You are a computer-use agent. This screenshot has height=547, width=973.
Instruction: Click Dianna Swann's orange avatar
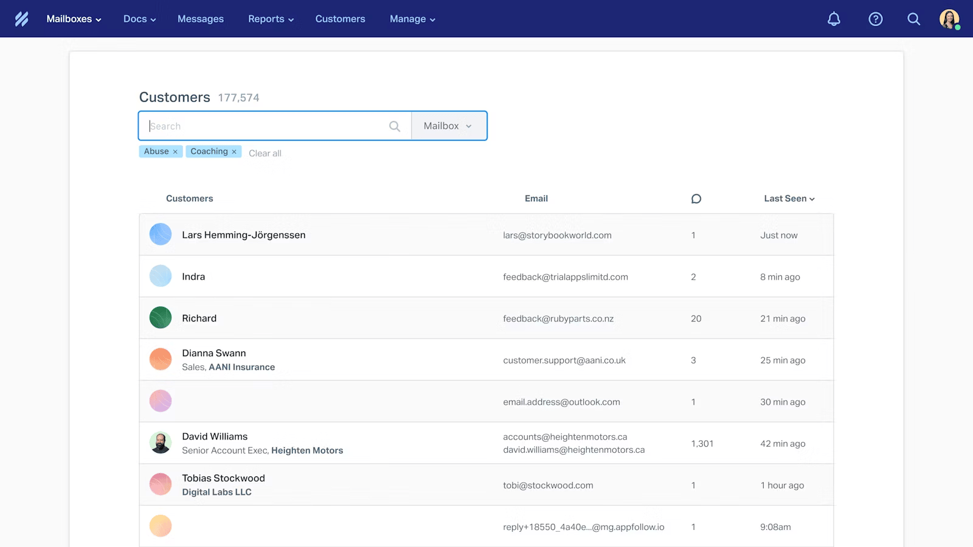click(x=161, y=359)
